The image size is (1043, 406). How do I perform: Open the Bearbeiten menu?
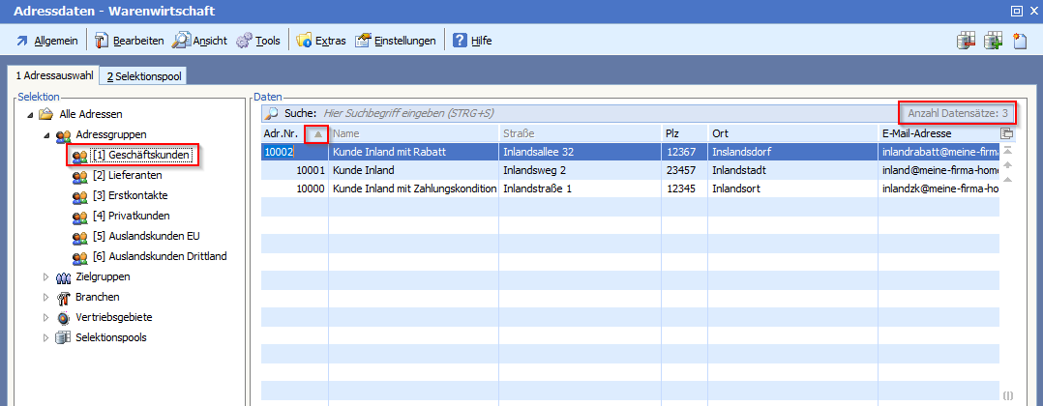130,41
